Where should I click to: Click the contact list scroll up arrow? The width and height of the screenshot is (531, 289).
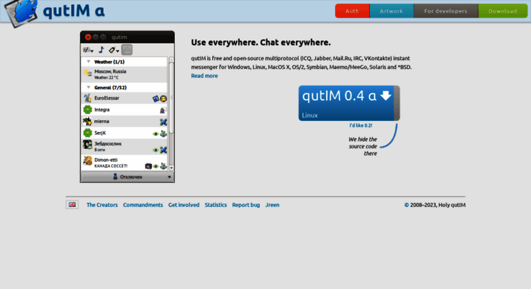point(172,59)
